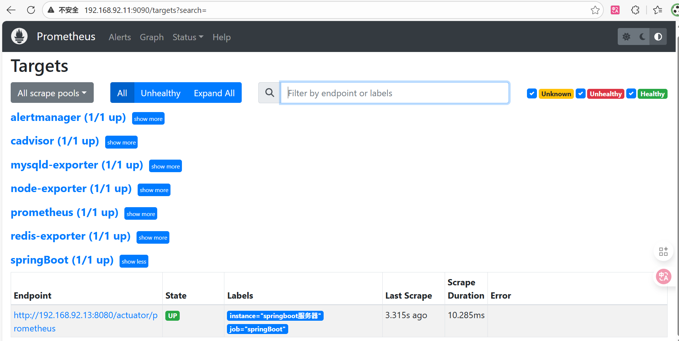Click the Labels column header
679x341 pixels.
pyautogui.click(x=240, y=296)
